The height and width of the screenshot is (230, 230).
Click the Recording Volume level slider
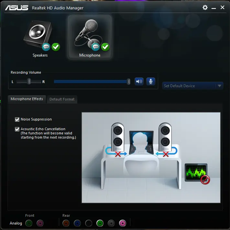tap(92, 81)
